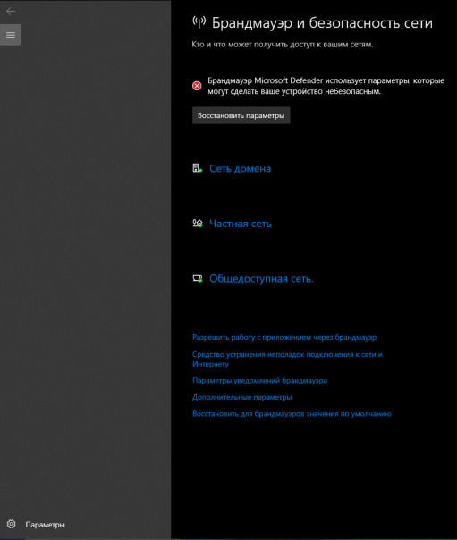Image resolution: width=457 pixels, height=540 pixels.
Task: Click the Восстановить параметры button
Action: click(x=241, y=115)
